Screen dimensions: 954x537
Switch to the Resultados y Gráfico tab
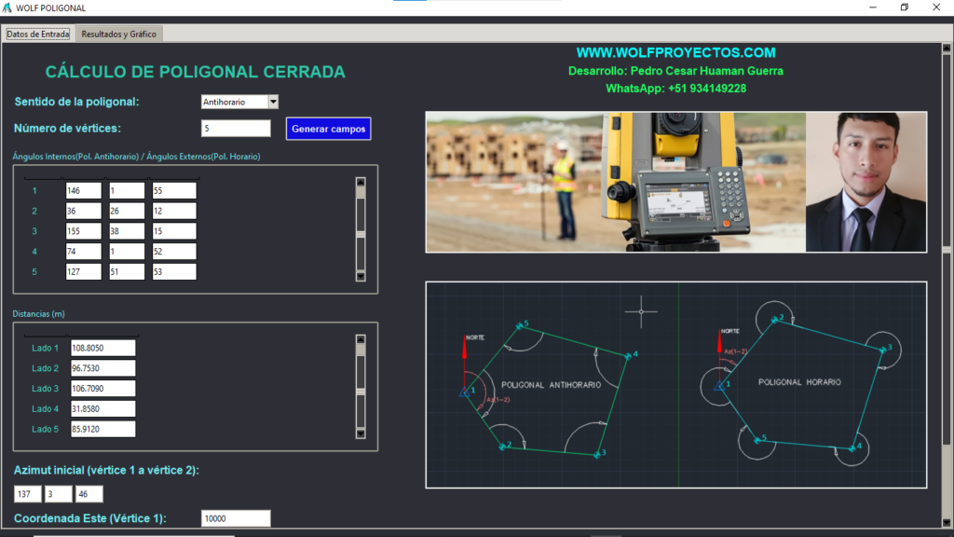click(x=120, y=34)
